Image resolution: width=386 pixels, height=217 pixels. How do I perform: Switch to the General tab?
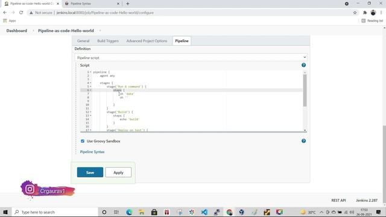coord(83,41)
